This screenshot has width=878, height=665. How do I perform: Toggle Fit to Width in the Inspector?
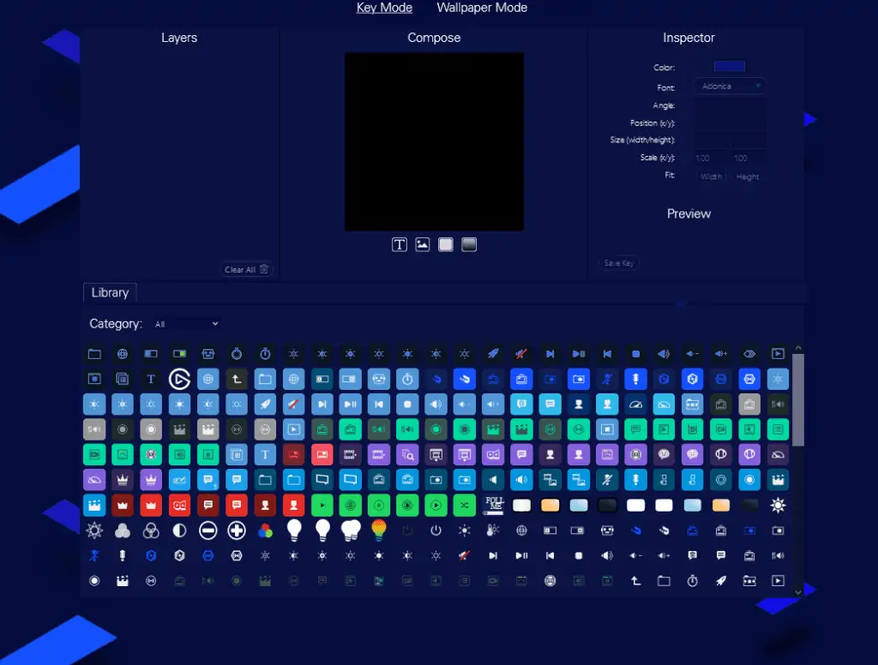(x=710, y=176)
